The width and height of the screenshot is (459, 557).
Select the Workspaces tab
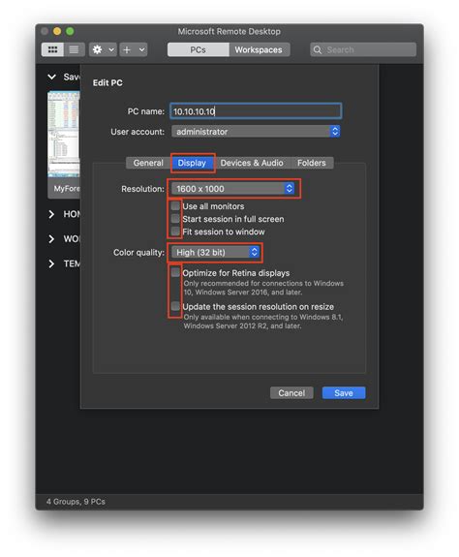coord(259,49)
